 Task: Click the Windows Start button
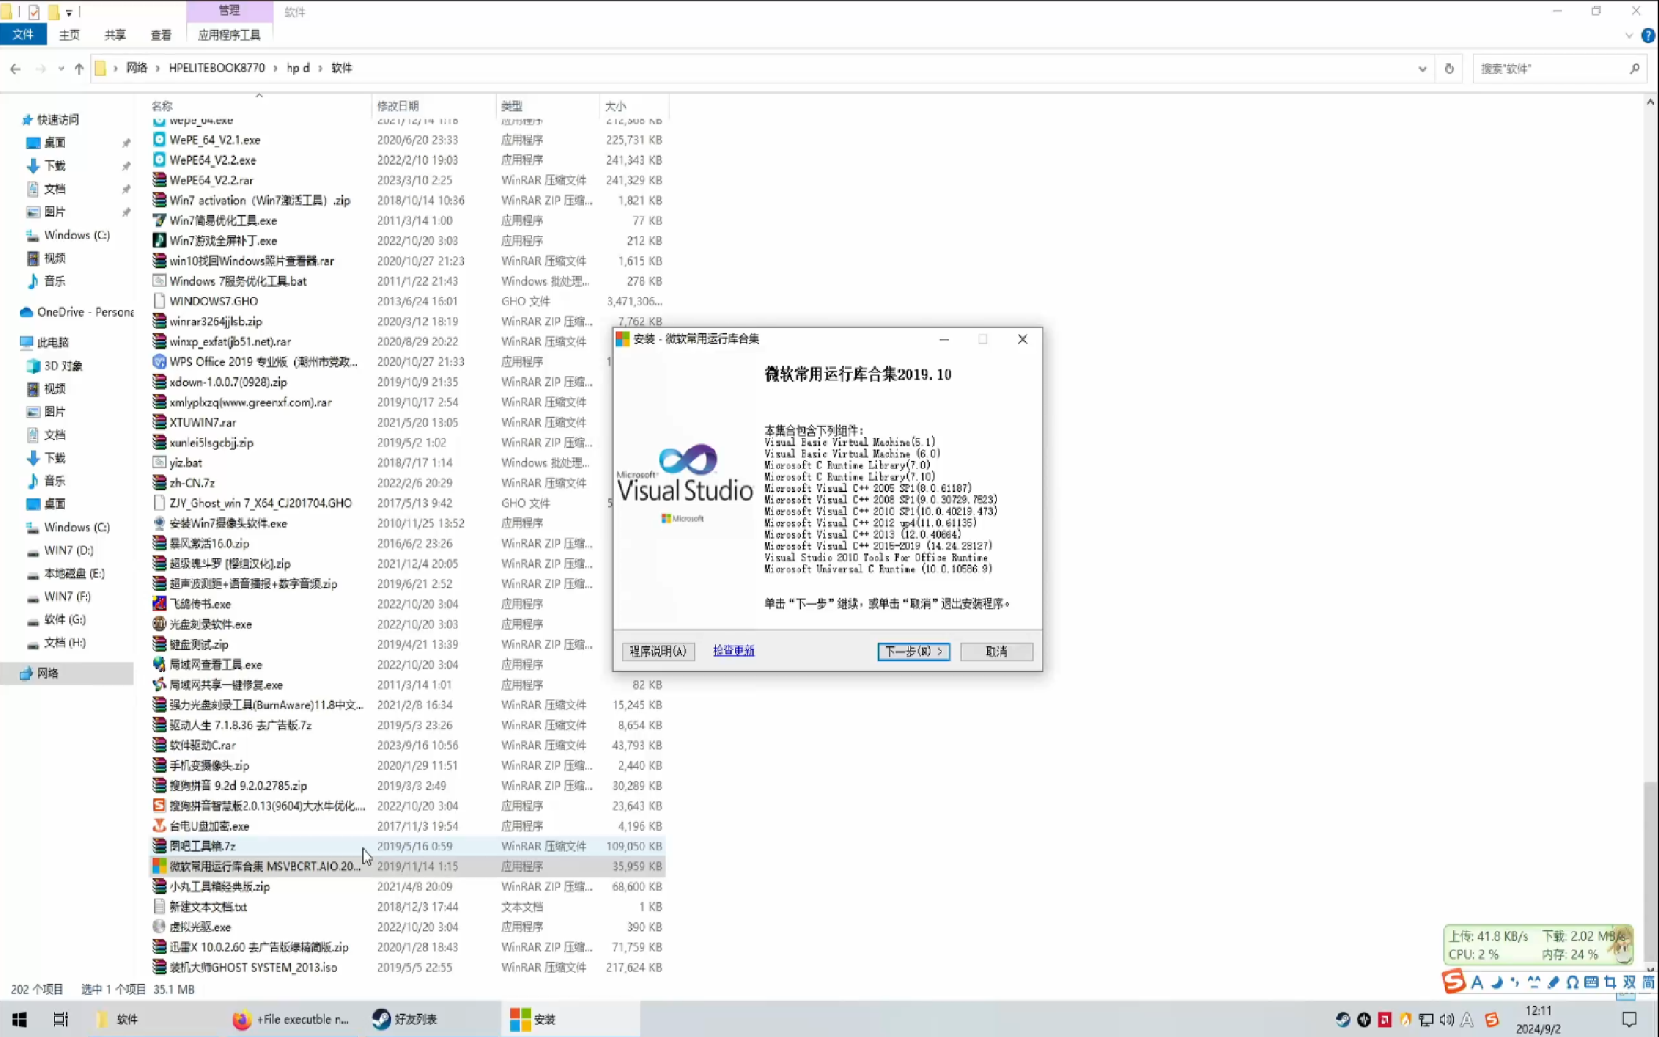pyautogui.click(x=19, y=1019)
